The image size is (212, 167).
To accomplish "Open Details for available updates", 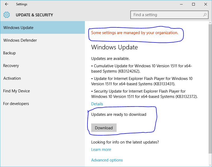I will (x=97, y=104).
